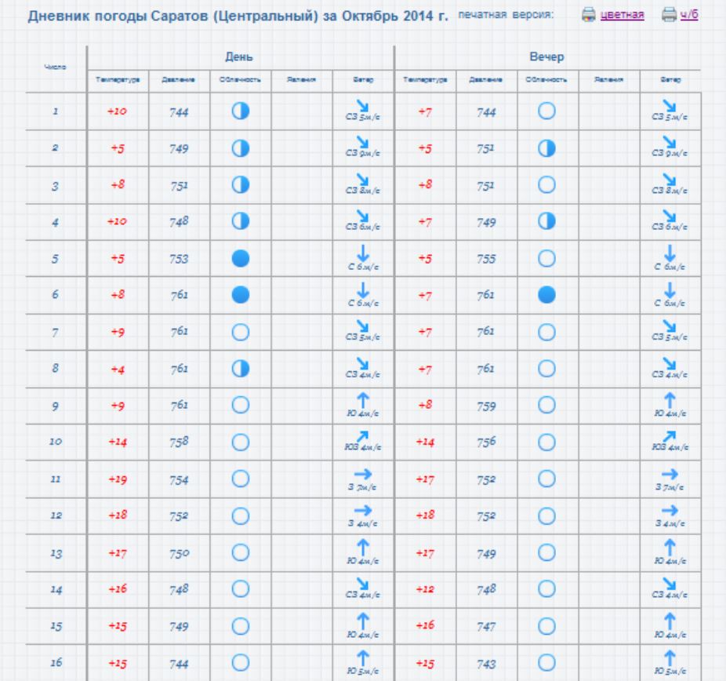Click the 'Вечер' column group header

click(546, 57)
